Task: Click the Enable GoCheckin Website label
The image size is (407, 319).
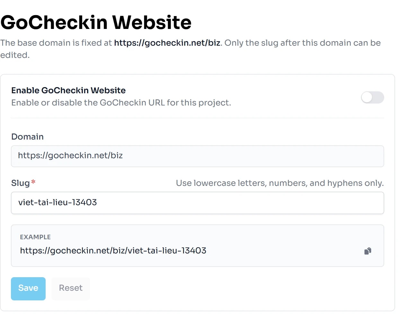Action: click(68, 90)
